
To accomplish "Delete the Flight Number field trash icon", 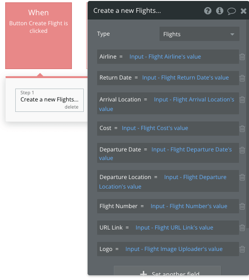I will [242, 206].
